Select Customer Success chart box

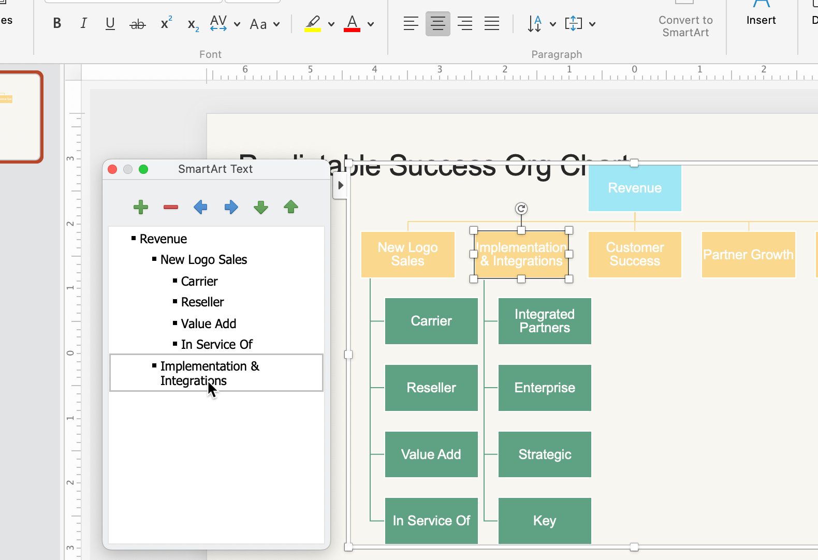635,255
